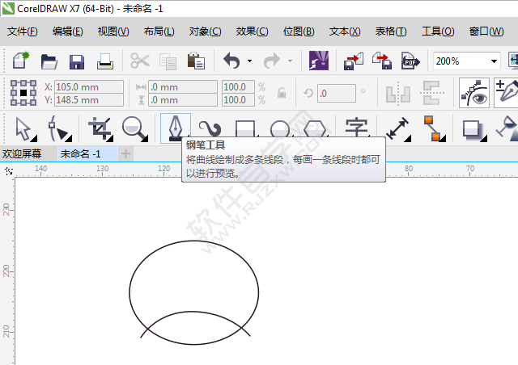The height and width of the screenshot is (365, 518).
Task: Click the object origin anchor grid
Action: tap(23, 93)
